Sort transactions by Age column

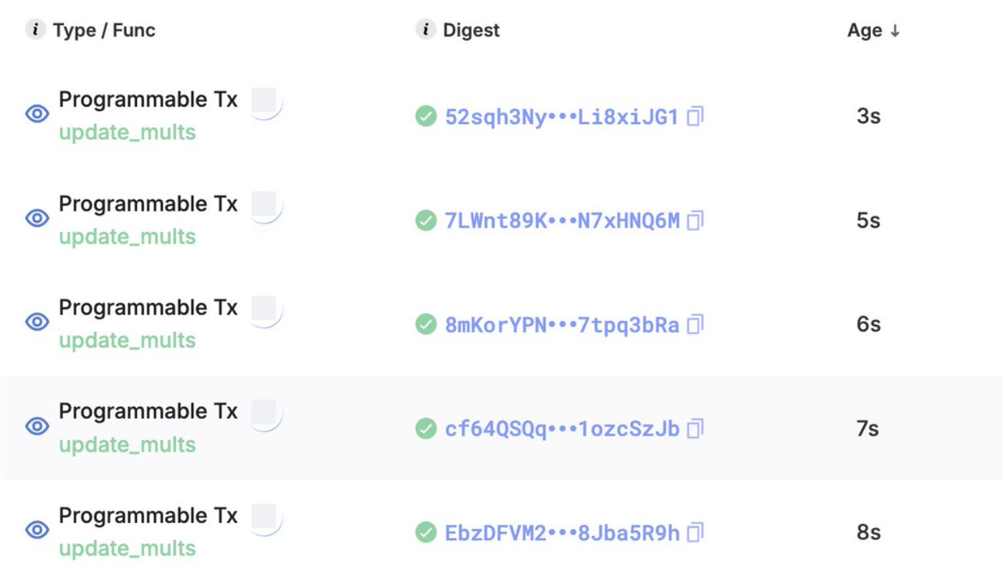[865, 30]
